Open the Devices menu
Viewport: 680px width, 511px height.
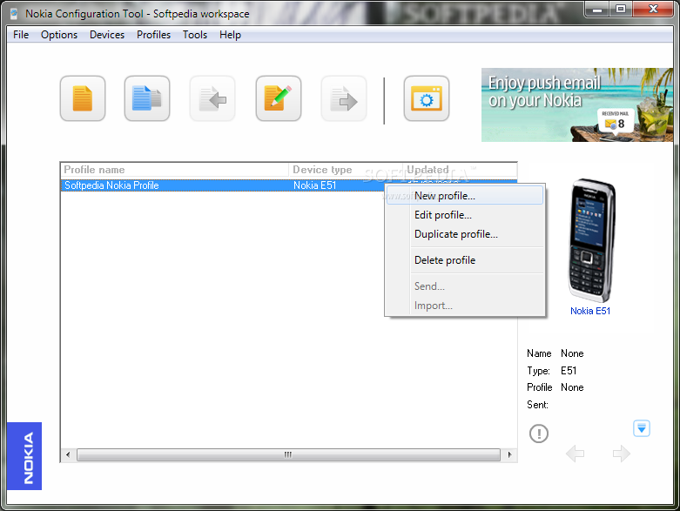click(x=107, y=35)
